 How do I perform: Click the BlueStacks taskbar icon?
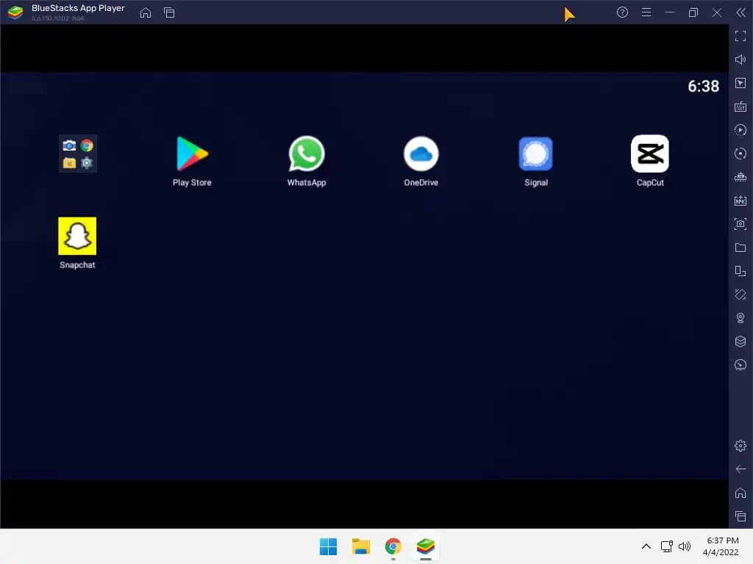pyautogui.click(x=426, y=546)
